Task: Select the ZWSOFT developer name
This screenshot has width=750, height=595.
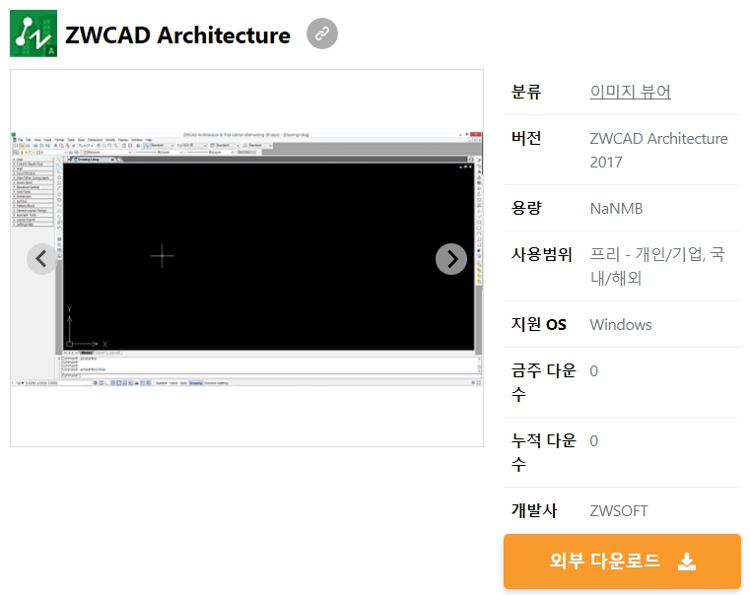Action: (619, 511)
